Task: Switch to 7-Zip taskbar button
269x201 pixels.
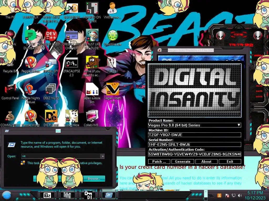Action: [47, 195]
